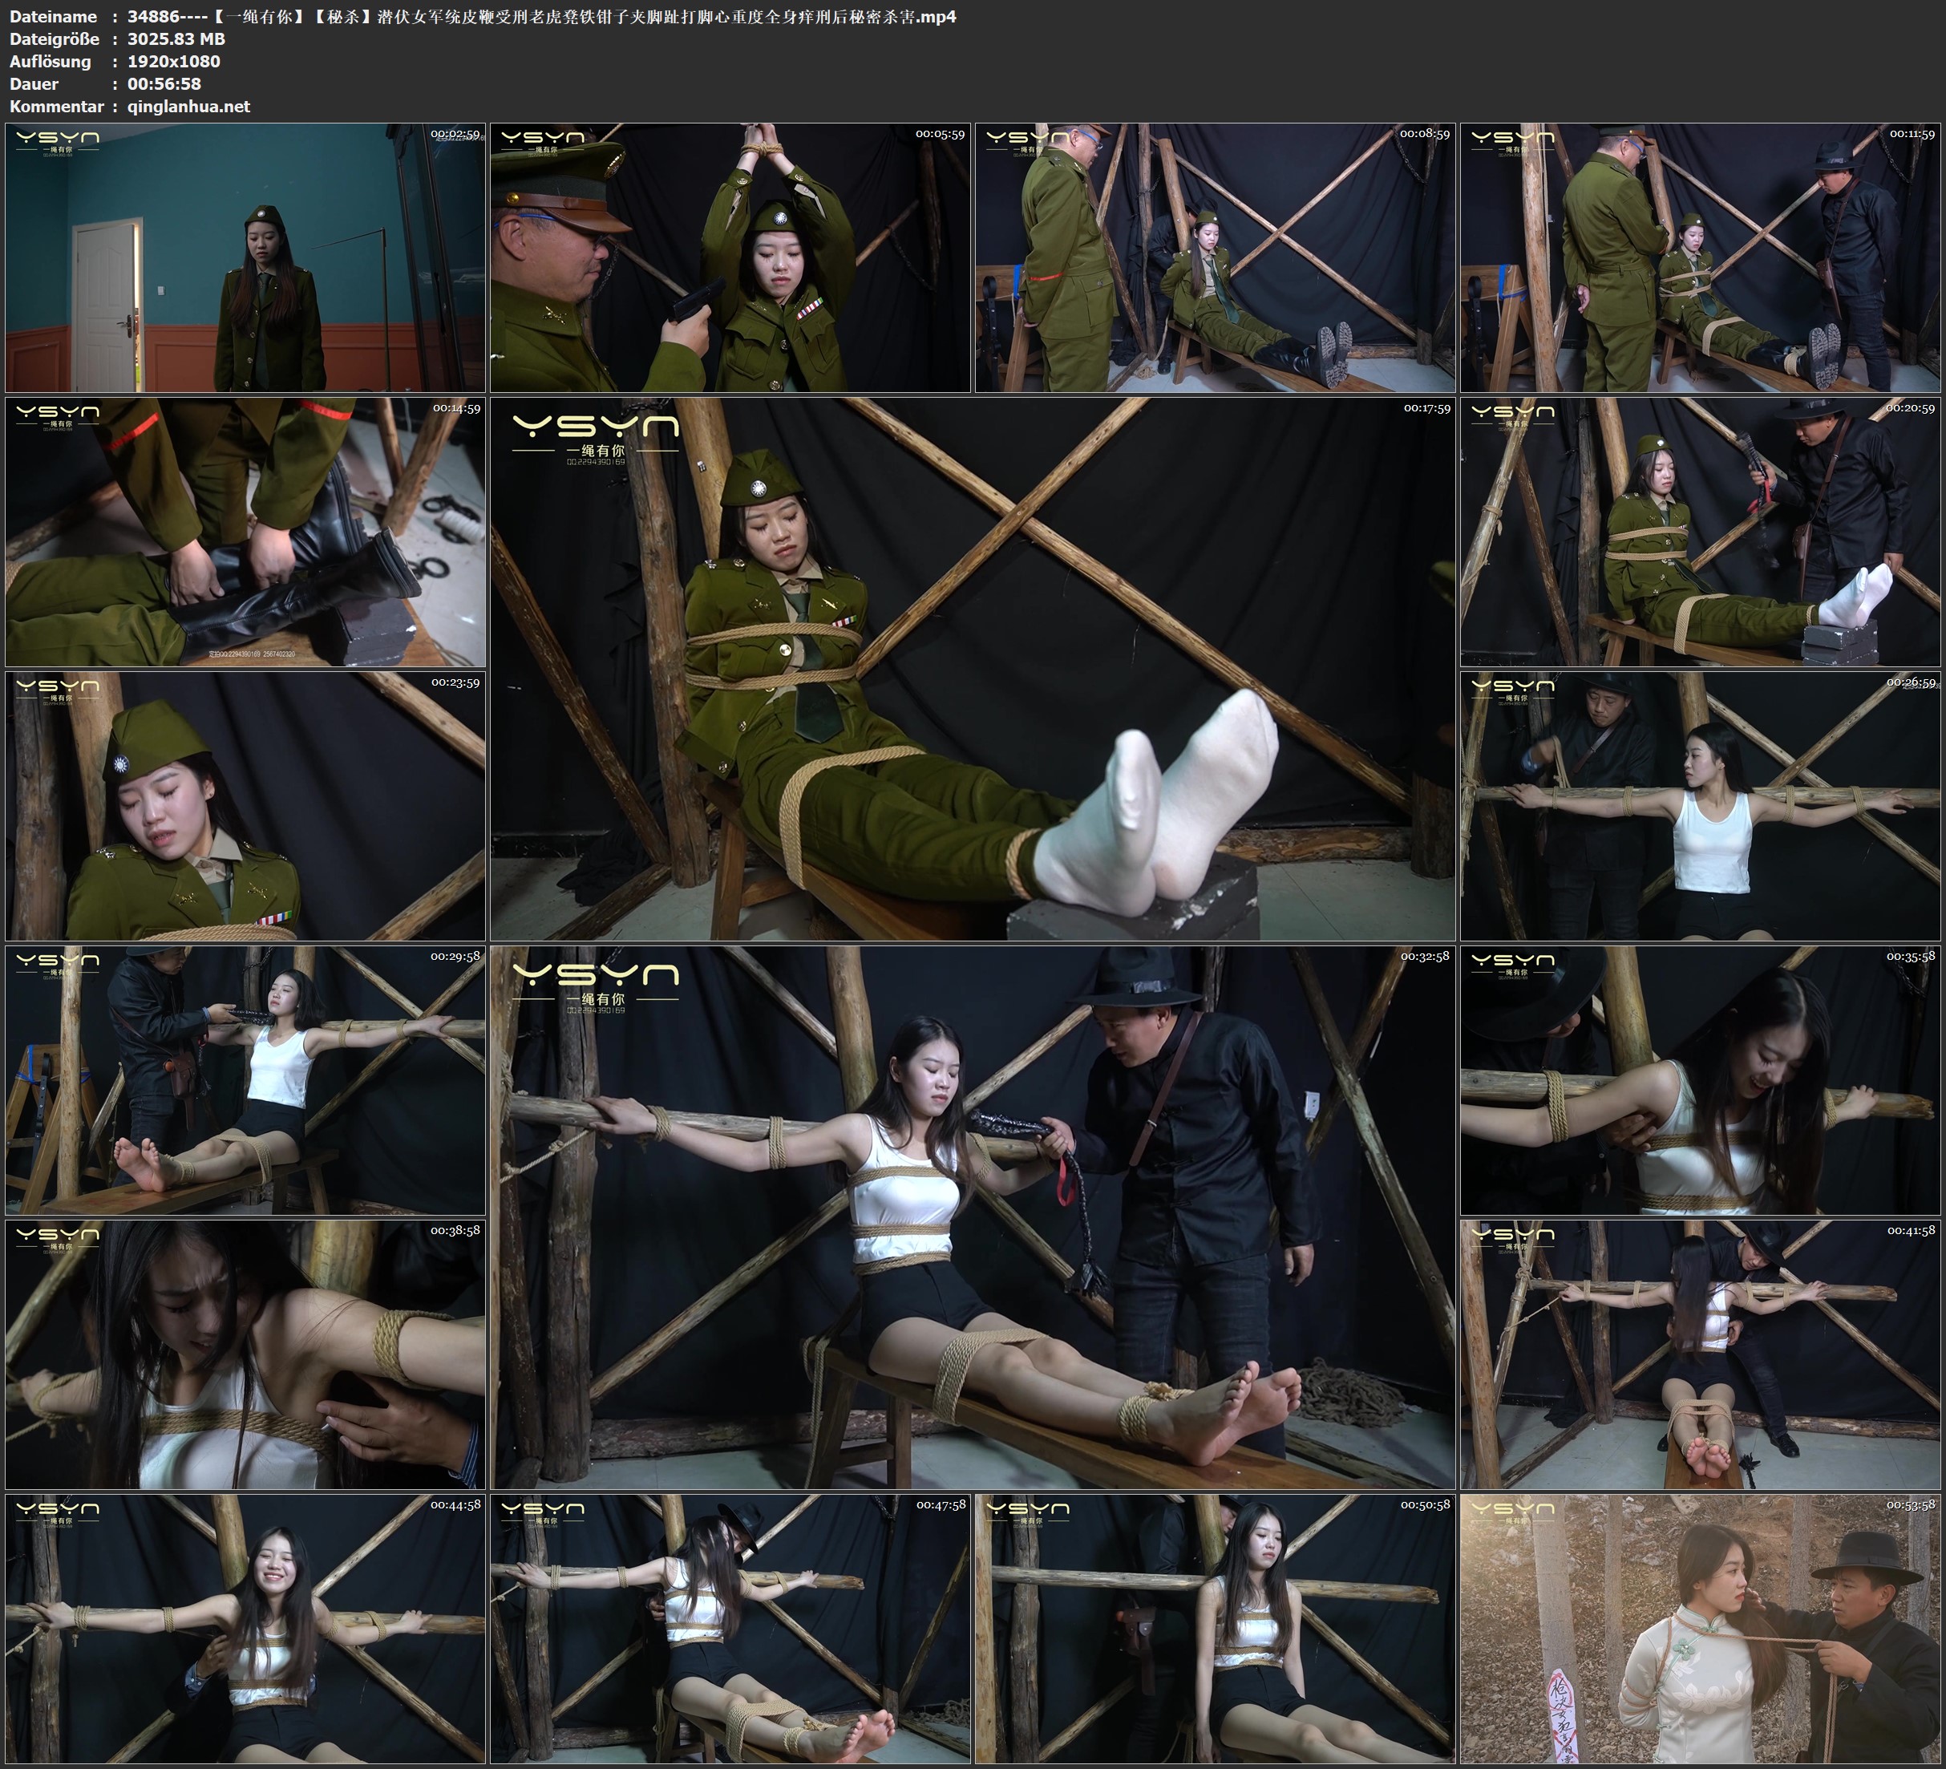The image size is (1946, 1769).
Task: Click the thumbnail marked 00:20:59
Action: click(x=1700, y=532)
